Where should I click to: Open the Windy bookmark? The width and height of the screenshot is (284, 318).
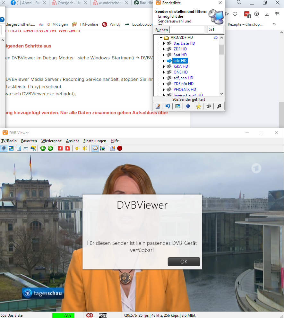[111, 24]
